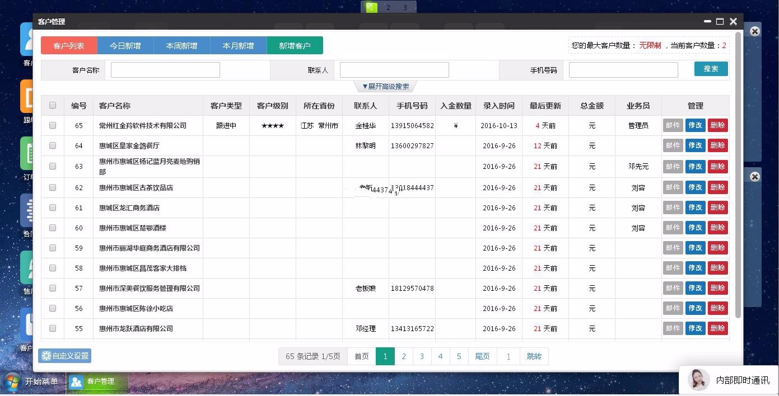Check the row for customer 63

[53, 166]
